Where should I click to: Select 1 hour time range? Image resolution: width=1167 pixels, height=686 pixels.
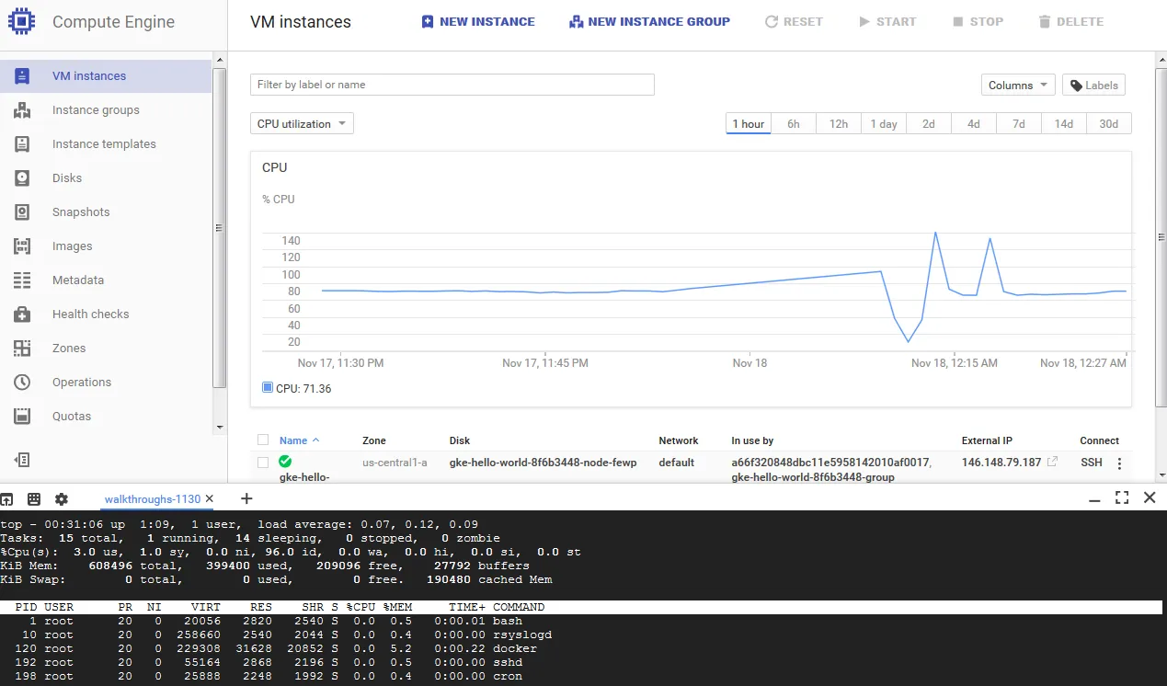coord(748,124)
